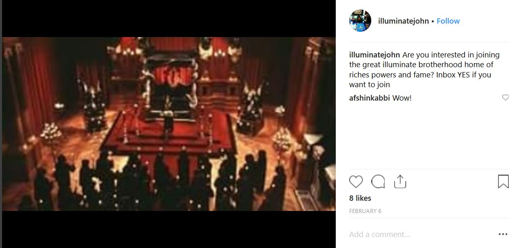Share the post via the upload arrow icon

400,182
